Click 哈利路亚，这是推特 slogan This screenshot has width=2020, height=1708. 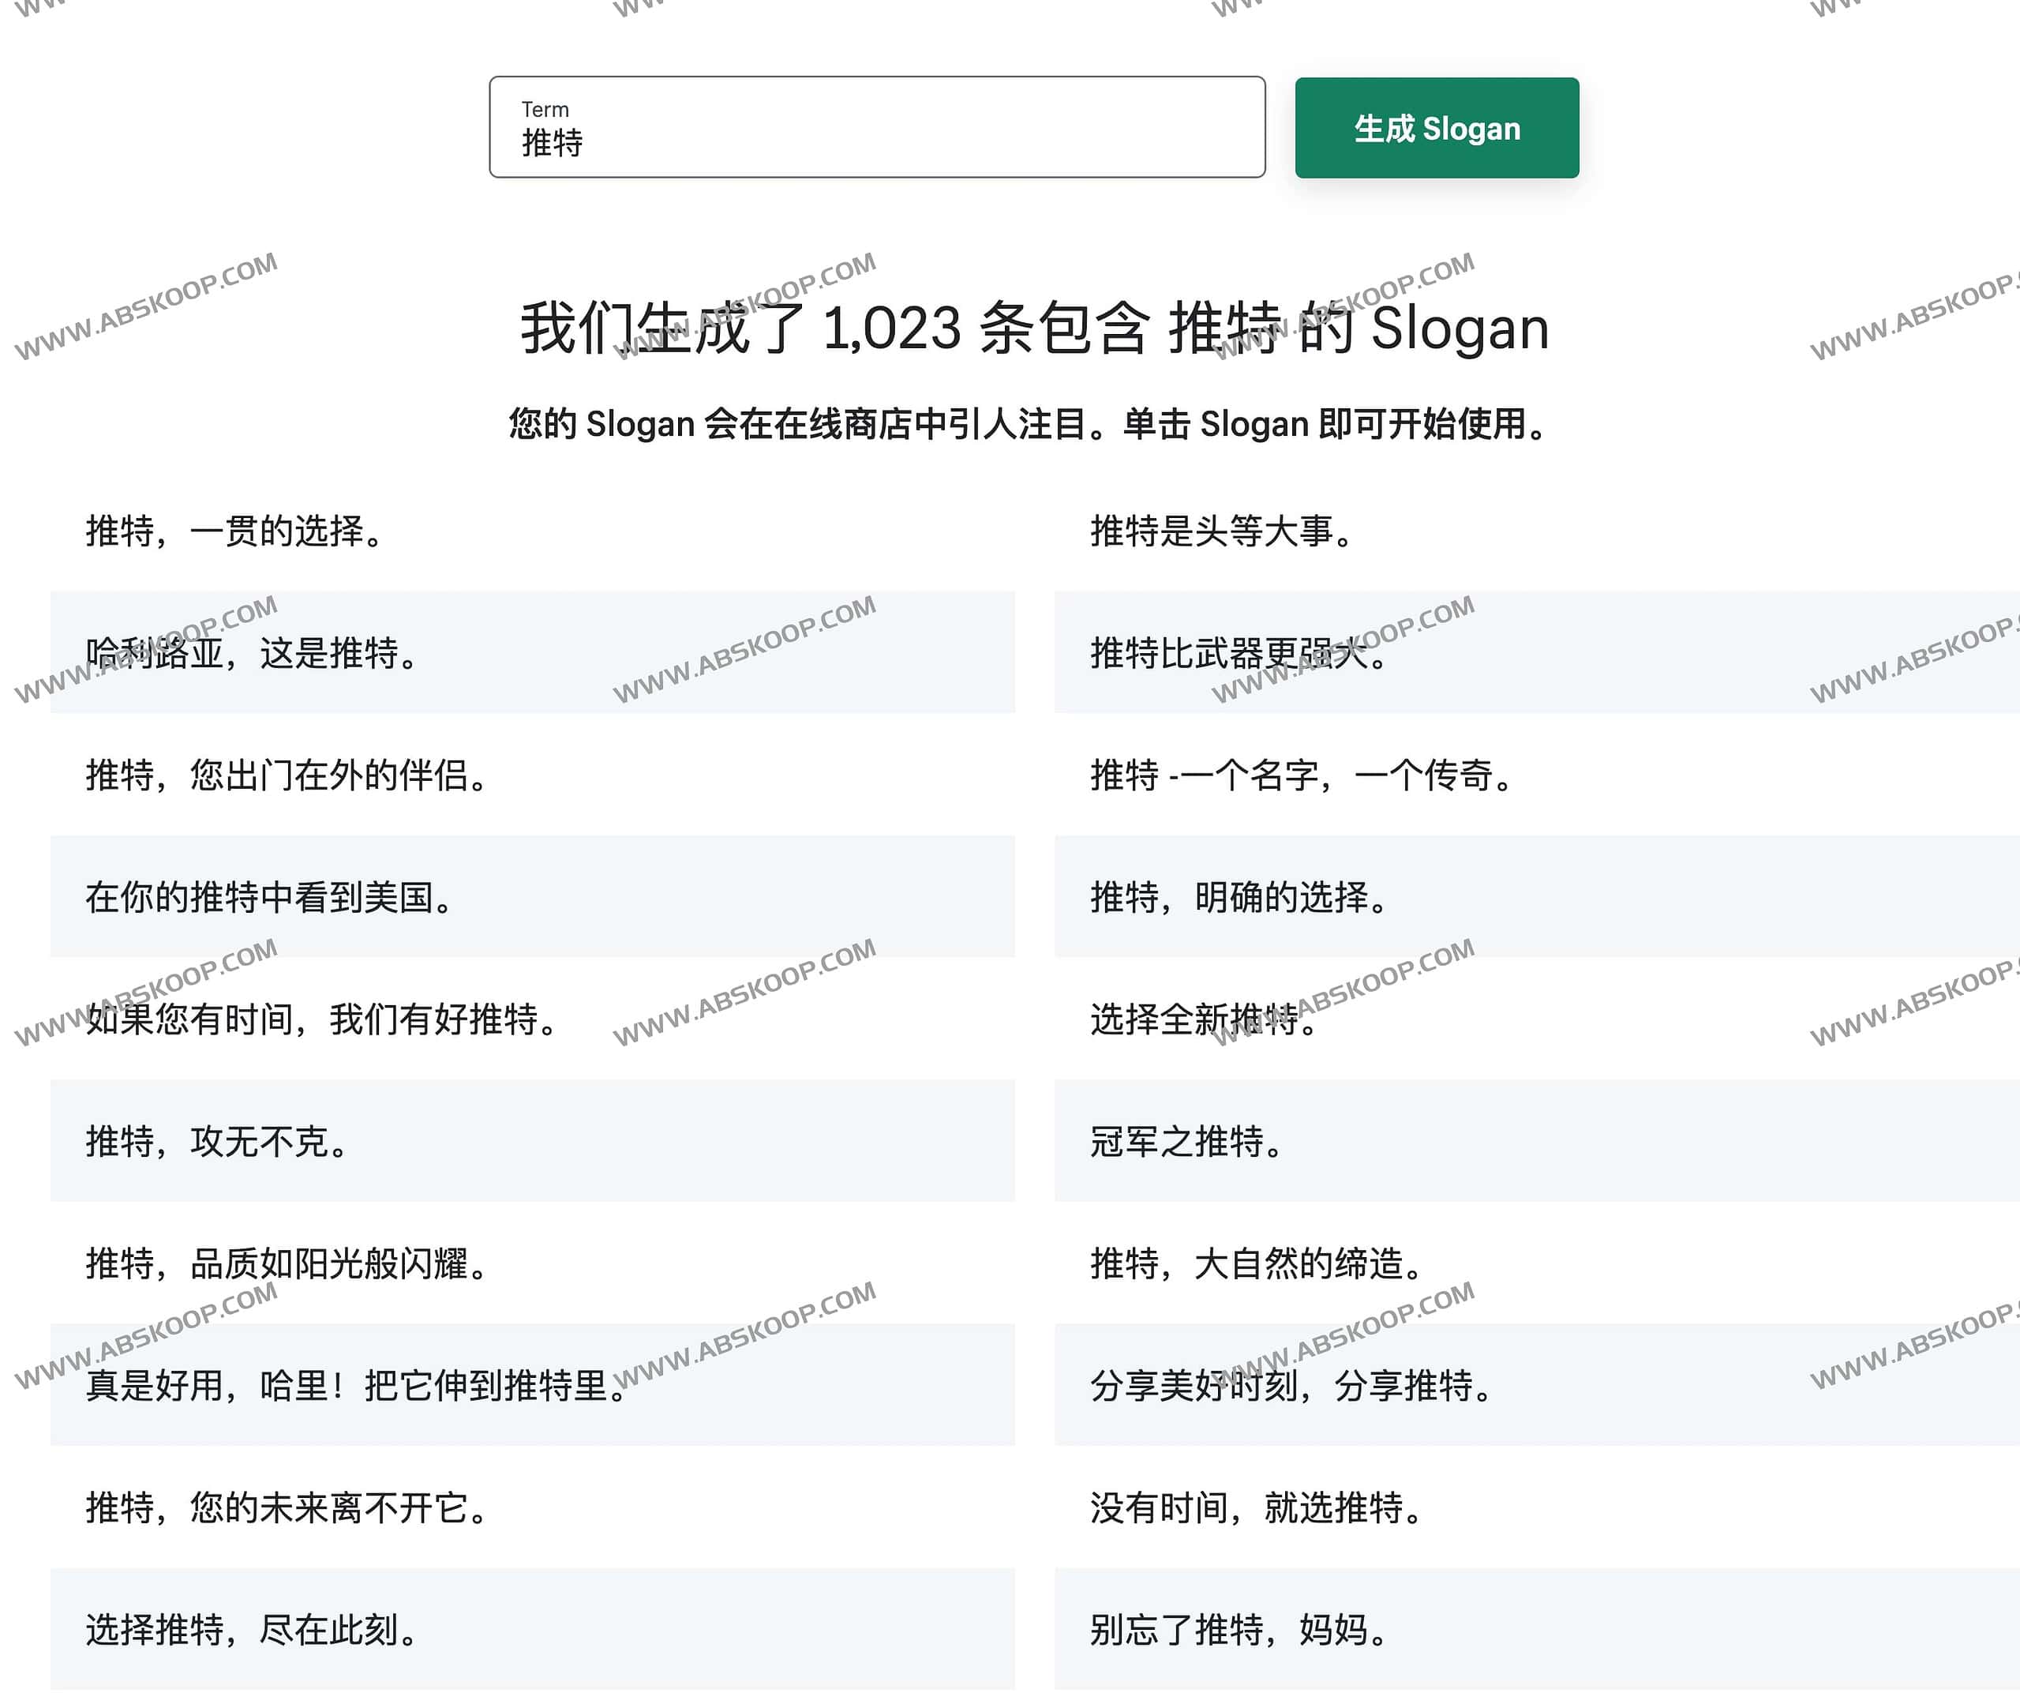pyautogui.click(x=252, y=654)
